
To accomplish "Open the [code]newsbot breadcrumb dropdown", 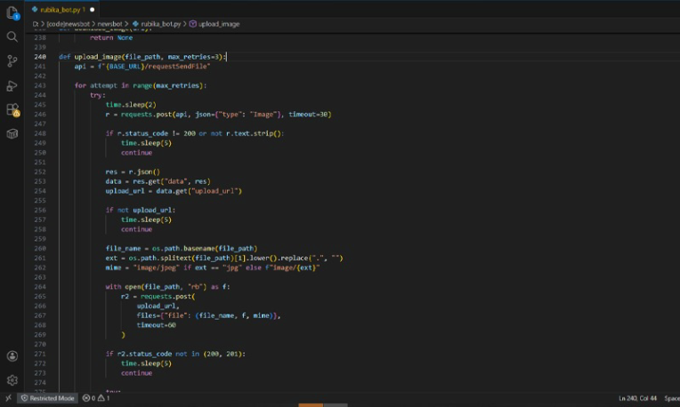I will pyautogui.click(x=68, y=24).
